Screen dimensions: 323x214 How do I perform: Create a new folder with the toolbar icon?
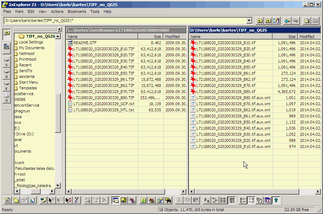point(16,200)
